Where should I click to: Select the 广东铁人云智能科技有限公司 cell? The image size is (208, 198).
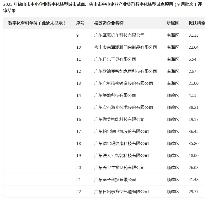[121, 155]
